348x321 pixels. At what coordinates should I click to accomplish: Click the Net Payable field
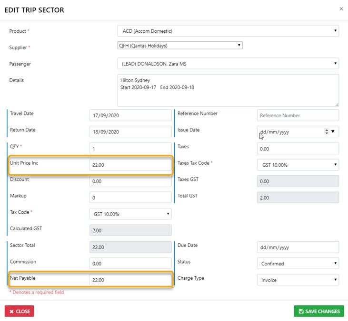(x=130, y=280)
